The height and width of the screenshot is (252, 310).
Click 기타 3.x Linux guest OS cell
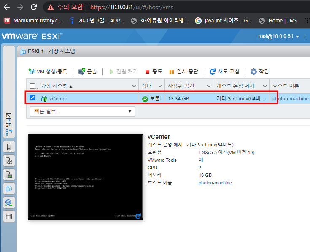click(241, 98)
